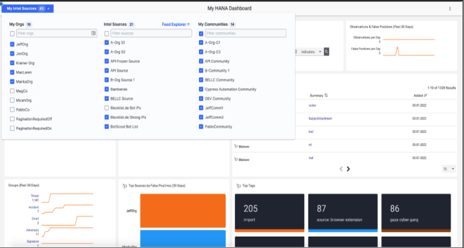Click the Summary sort arrows icon
The width and height of the screenshot is (464, 248).
point(326,95)
